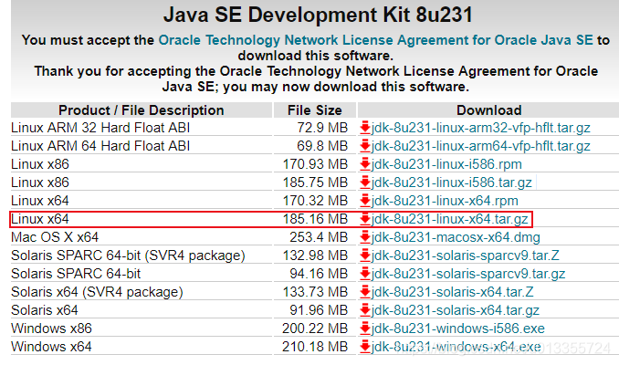Click download arrow icon for jdk-8u231-linux-i586.tar.gz

point(365,182)
